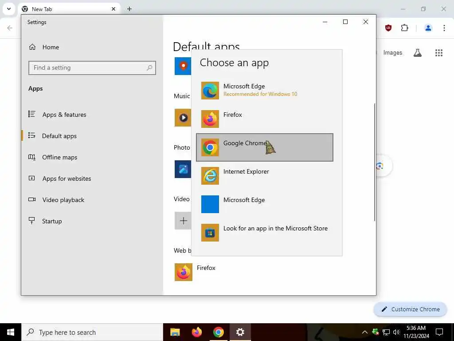Open Chrome profile avatar
454x341 pixels.
point(428,28)
